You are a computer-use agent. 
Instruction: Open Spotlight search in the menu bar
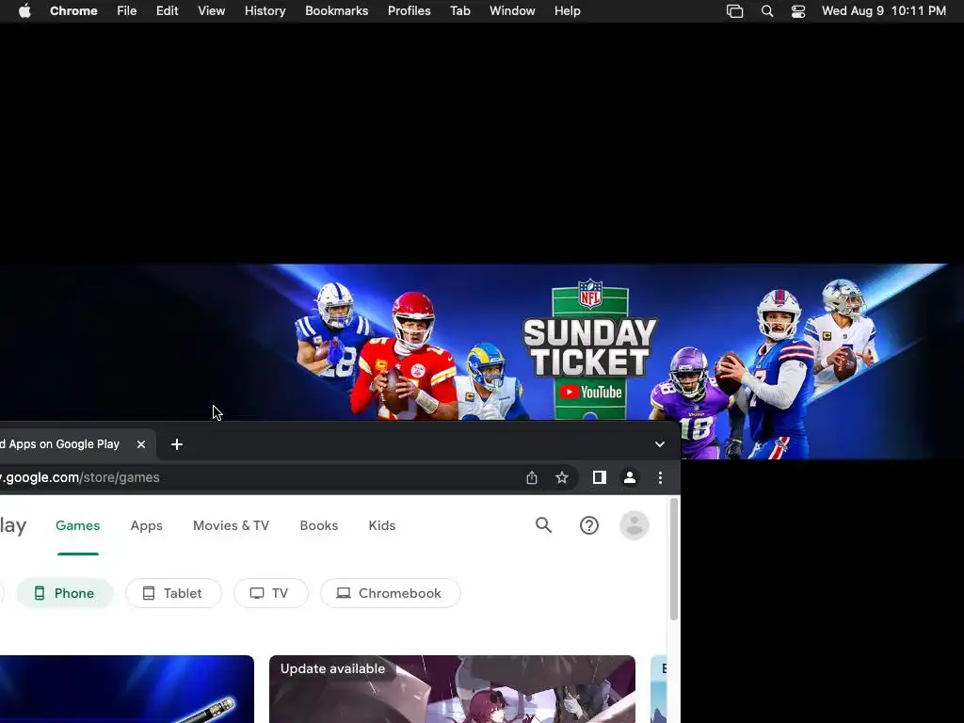click(766, 11)
